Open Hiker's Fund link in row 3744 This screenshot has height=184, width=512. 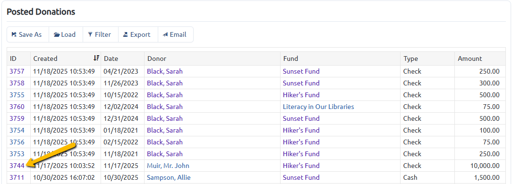point(301,166)
